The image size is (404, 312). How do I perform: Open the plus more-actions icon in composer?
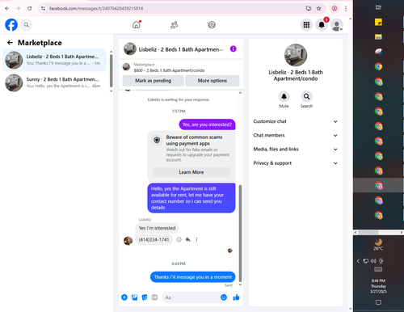point(124,297)
